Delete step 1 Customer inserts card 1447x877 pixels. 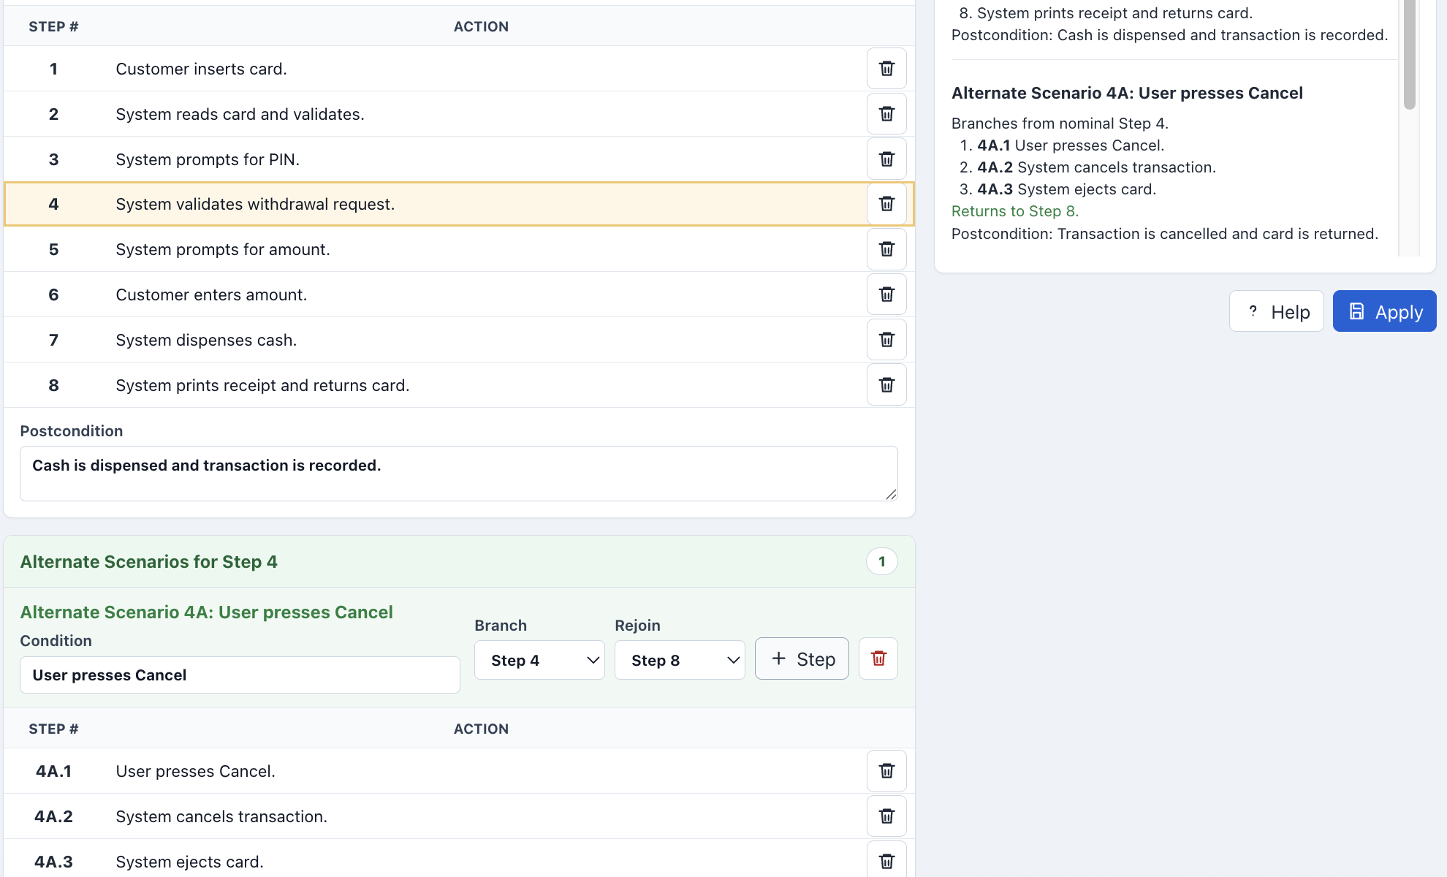coord(886,69)
